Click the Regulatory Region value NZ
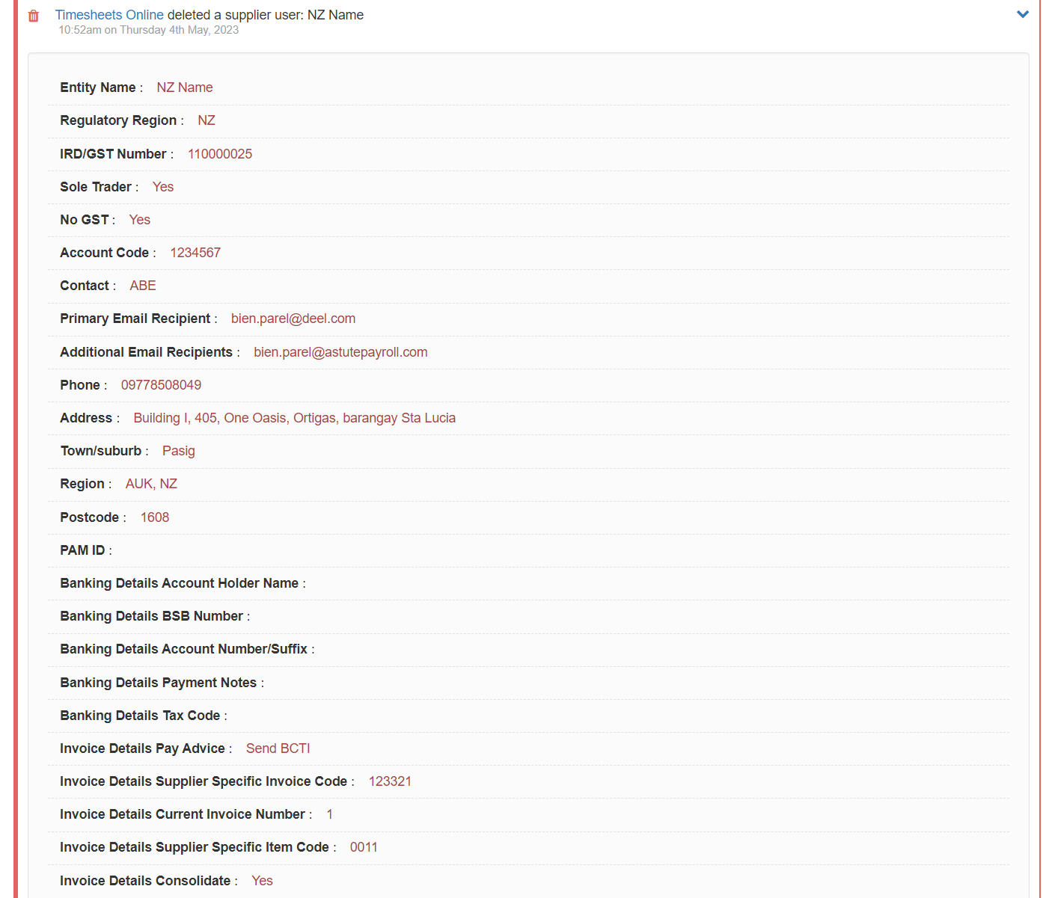 207,120
